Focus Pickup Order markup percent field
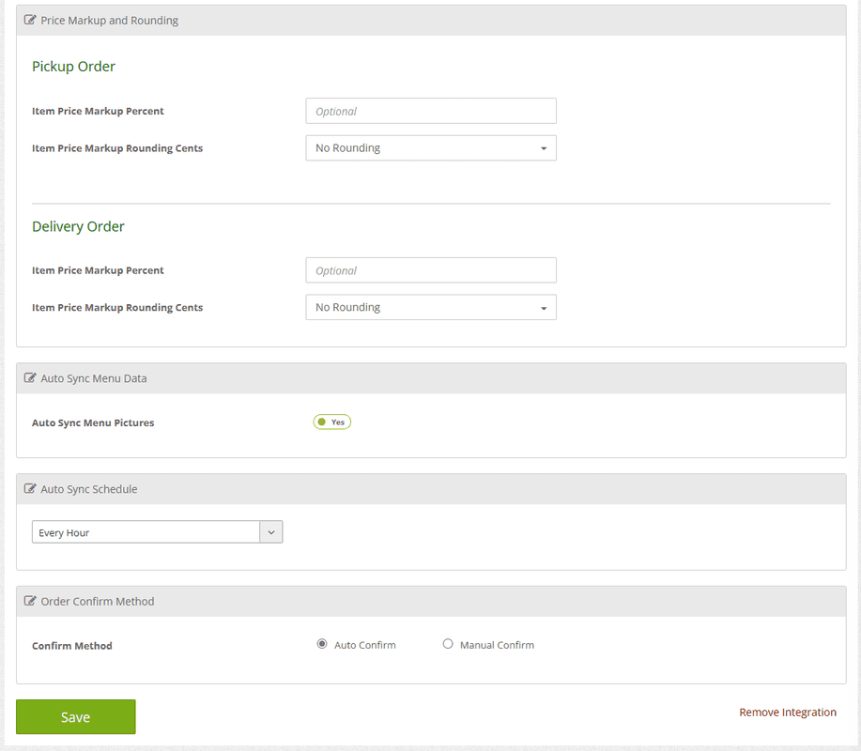The image size is (861, 751). point(431,111)
